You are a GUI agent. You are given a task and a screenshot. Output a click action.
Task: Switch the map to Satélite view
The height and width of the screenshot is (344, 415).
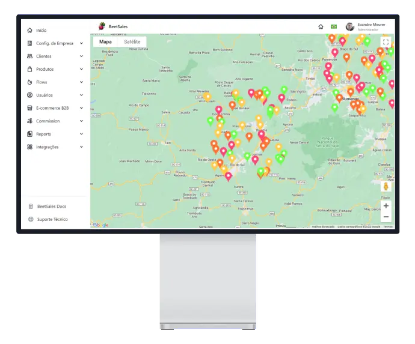(x=132, y=42)
